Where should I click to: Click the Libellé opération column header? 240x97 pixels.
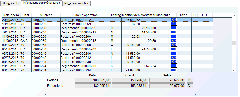86,15
